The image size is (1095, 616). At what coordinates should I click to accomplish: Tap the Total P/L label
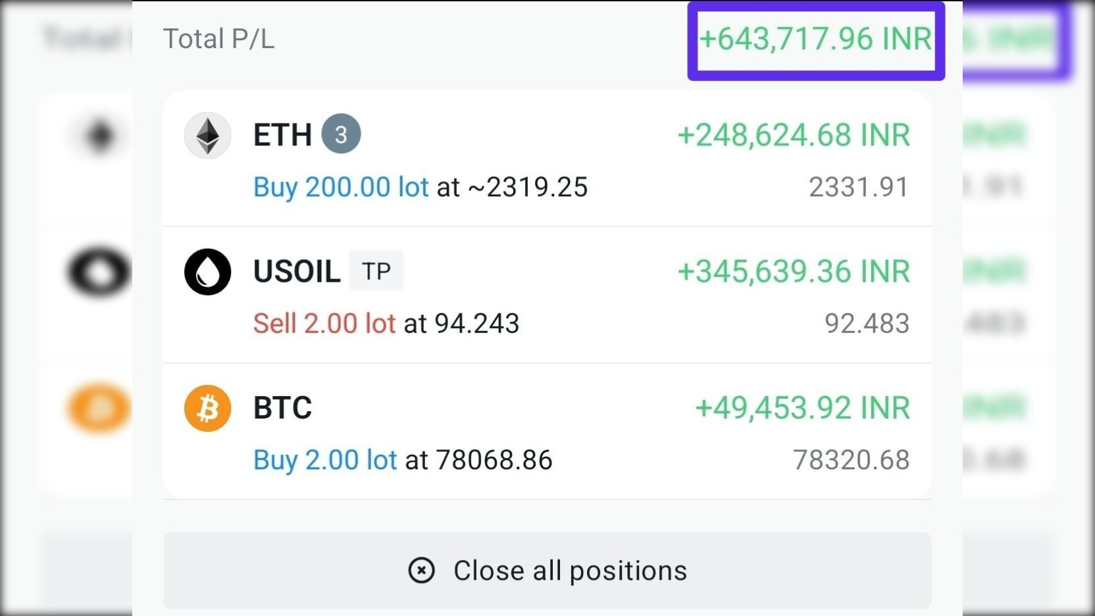click(x=218, y=39)
